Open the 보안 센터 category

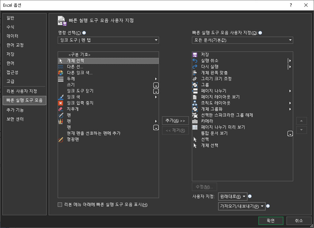[24, 119]
